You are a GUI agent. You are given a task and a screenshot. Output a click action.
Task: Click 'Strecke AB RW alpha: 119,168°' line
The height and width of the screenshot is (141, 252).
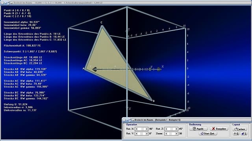[x=25, y=69]
